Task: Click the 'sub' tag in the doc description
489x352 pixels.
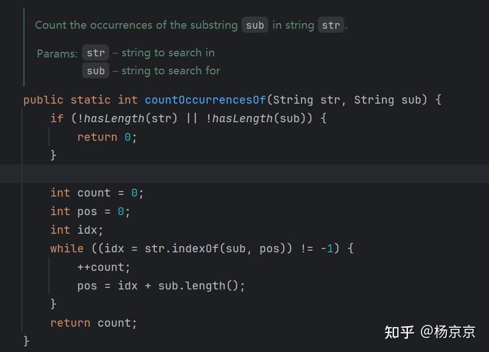Action: click(255, 25)
